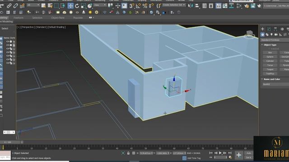Toggle the Spinner Snap button
The height and width of the screenshot is (162, 289).
click(x=151, y=6)
